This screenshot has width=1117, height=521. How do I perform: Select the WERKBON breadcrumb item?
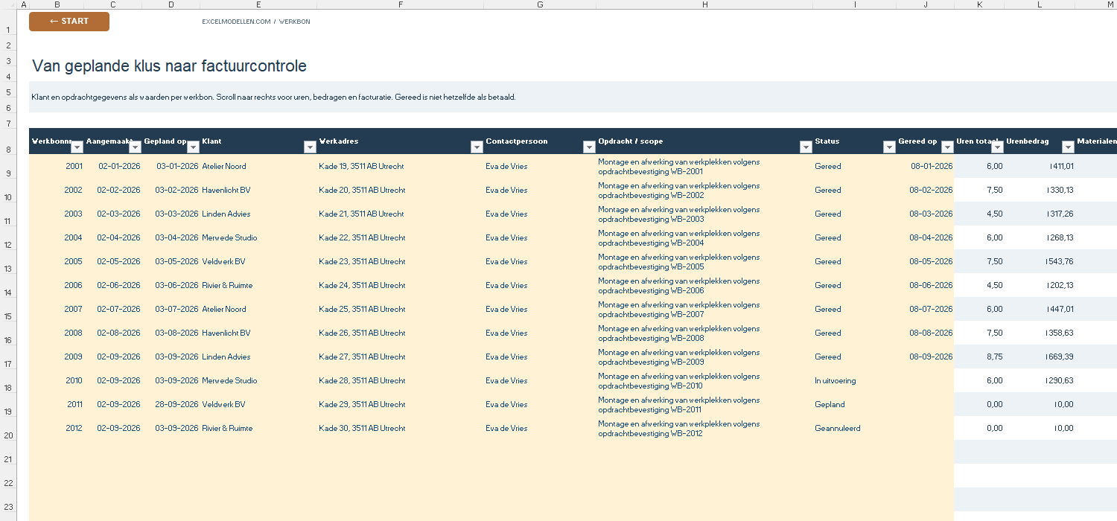coord(295,22)
